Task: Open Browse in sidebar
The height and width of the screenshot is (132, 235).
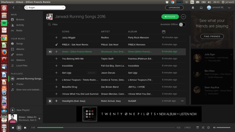Action: click(20, 20)
